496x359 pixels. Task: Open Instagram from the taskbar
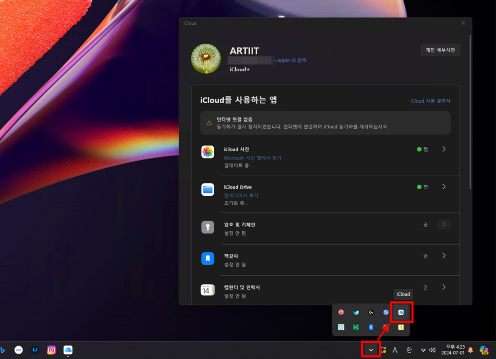click(x=51, y=350)
